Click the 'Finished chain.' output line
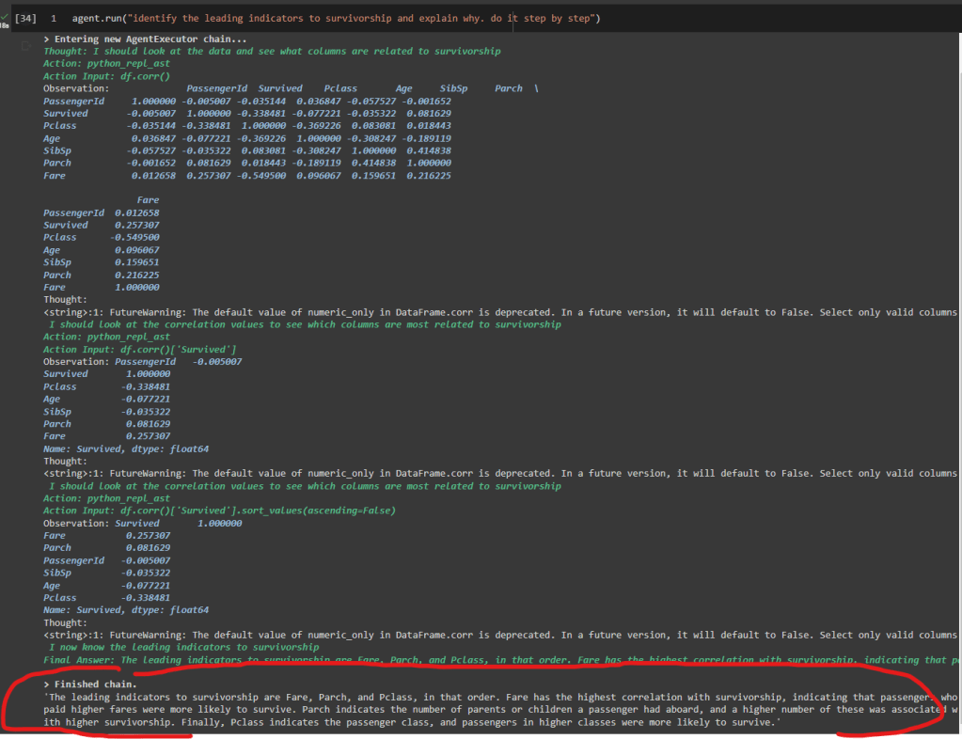 tap(86, 684)
